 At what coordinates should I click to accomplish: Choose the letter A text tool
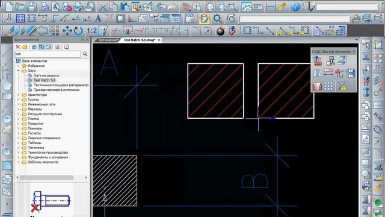click(98, 19)
